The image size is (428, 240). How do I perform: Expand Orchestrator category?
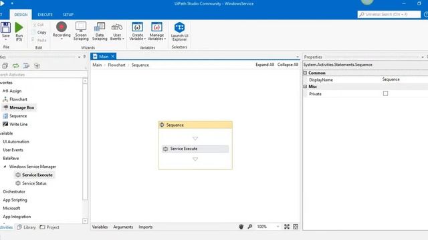click(14, 192)
